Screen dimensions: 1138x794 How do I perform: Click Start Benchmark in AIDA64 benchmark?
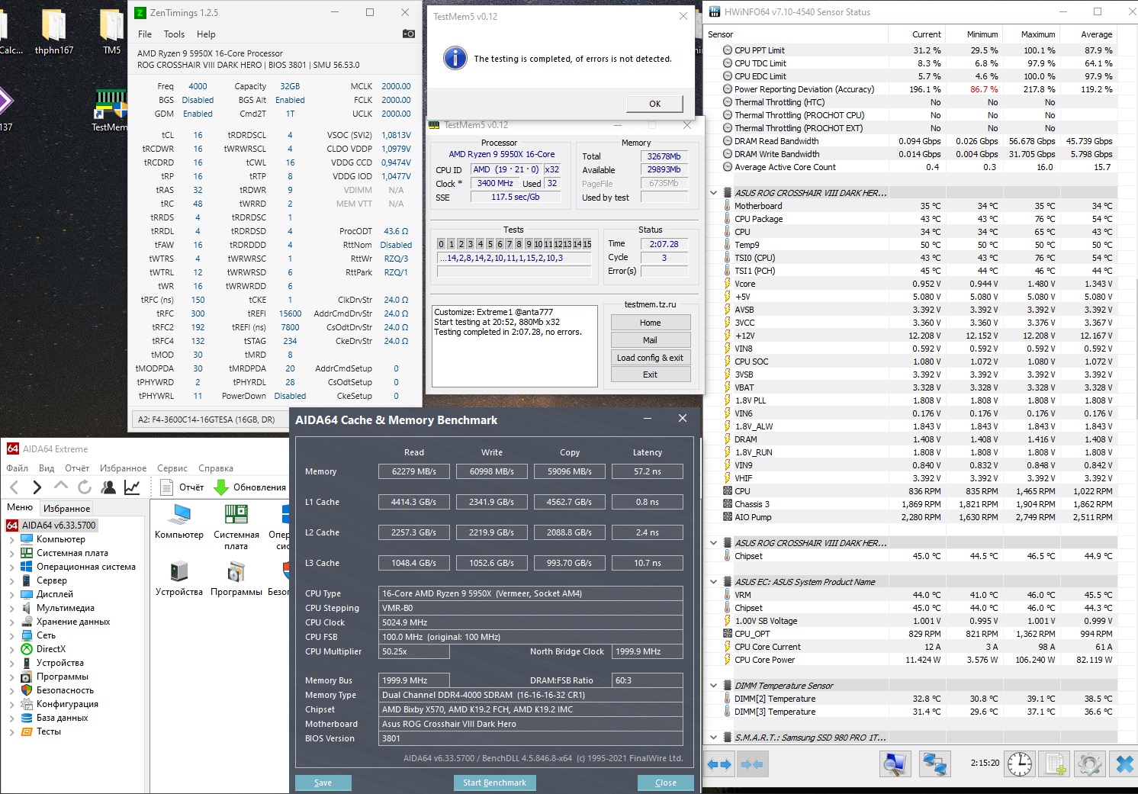(494, 783)
